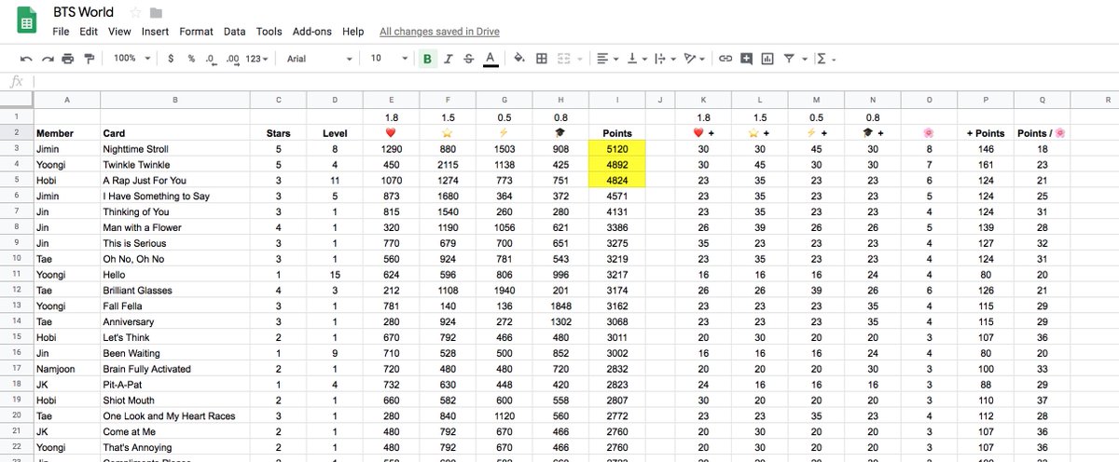Viewport: 1119px width, 462px height.
Task: Toggle bold formatting
Action: coord(427,59)
